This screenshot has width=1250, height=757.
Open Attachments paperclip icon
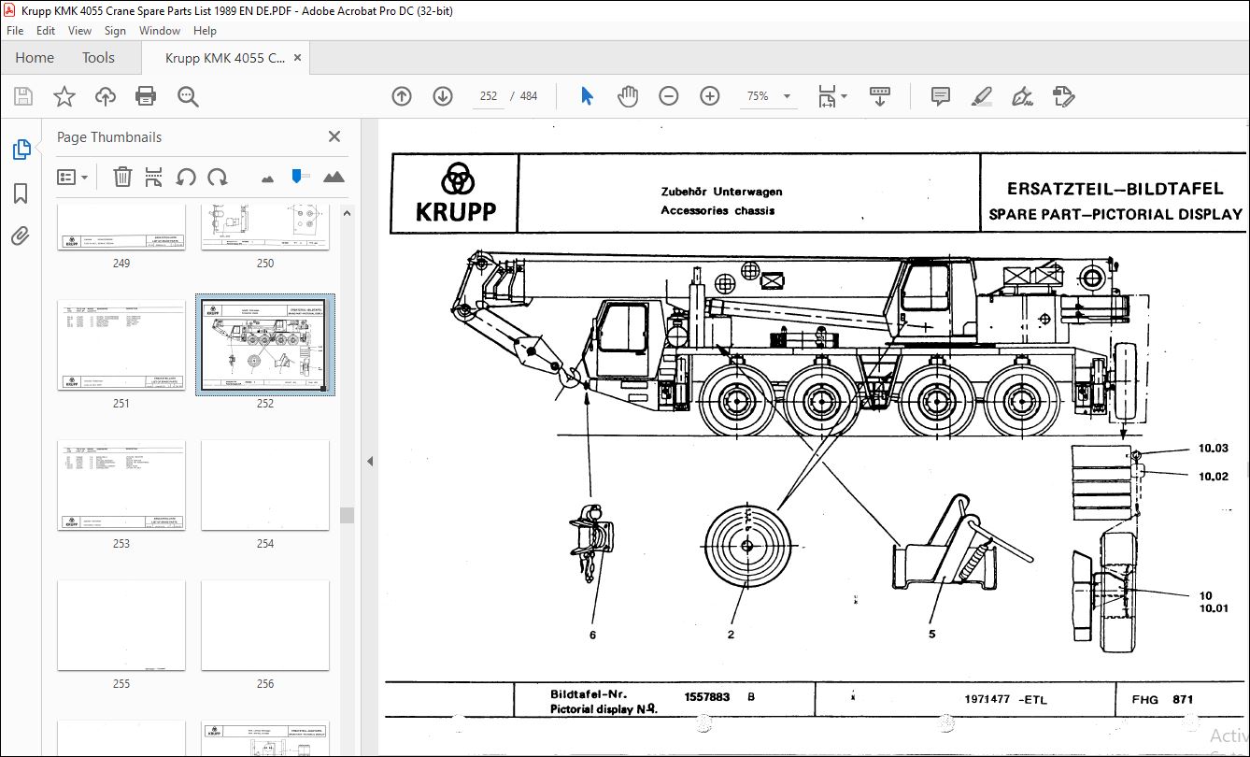[21, 236]
